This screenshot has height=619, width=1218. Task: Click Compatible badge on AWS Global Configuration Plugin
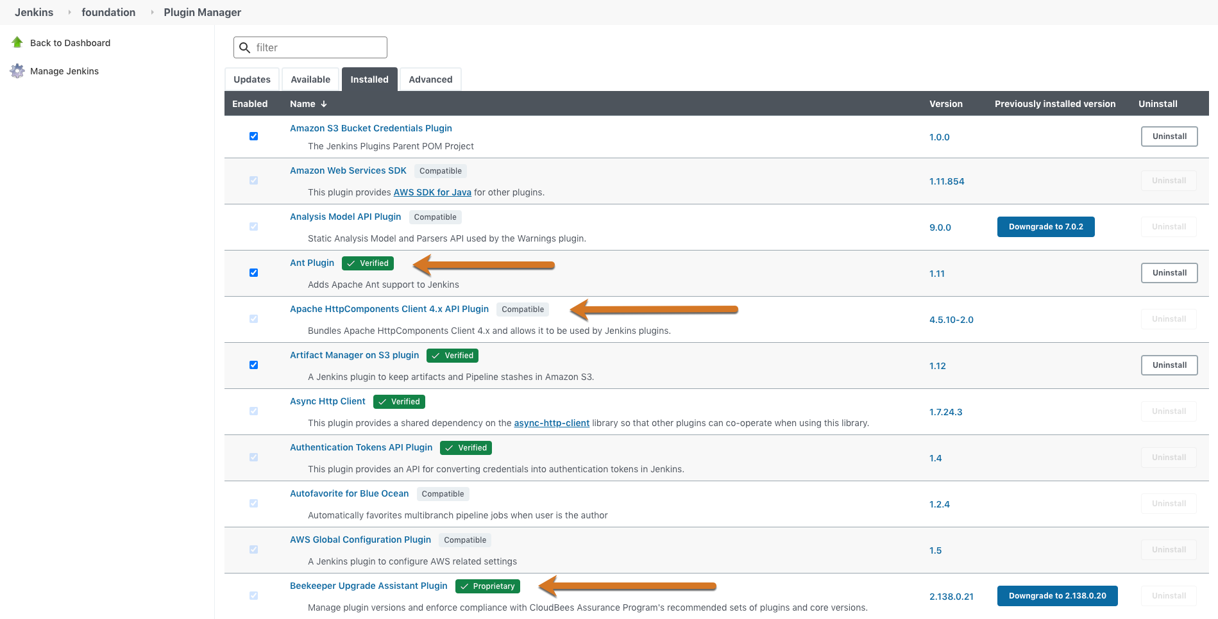[x=465, y=540]
